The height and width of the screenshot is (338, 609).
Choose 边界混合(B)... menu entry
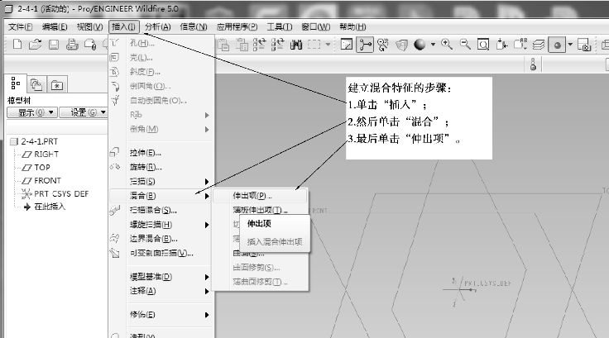161,239
